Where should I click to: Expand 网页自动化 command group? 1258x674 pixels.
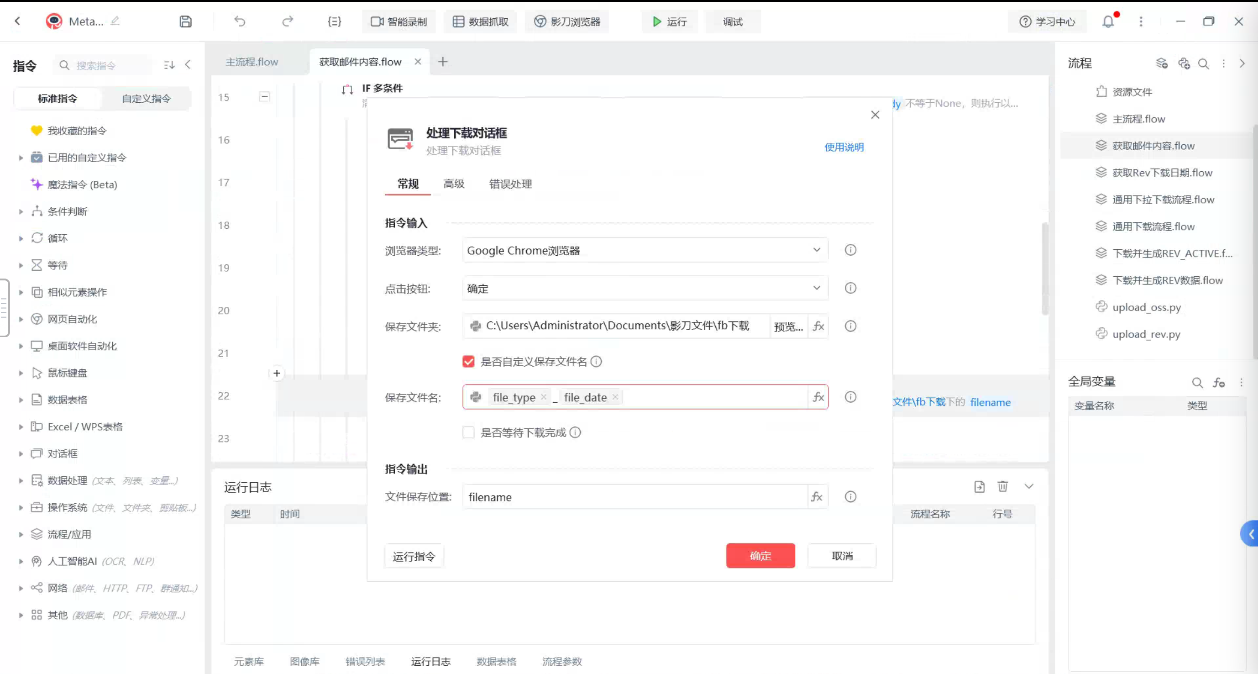pyautogui.click(x=72, y=319)
